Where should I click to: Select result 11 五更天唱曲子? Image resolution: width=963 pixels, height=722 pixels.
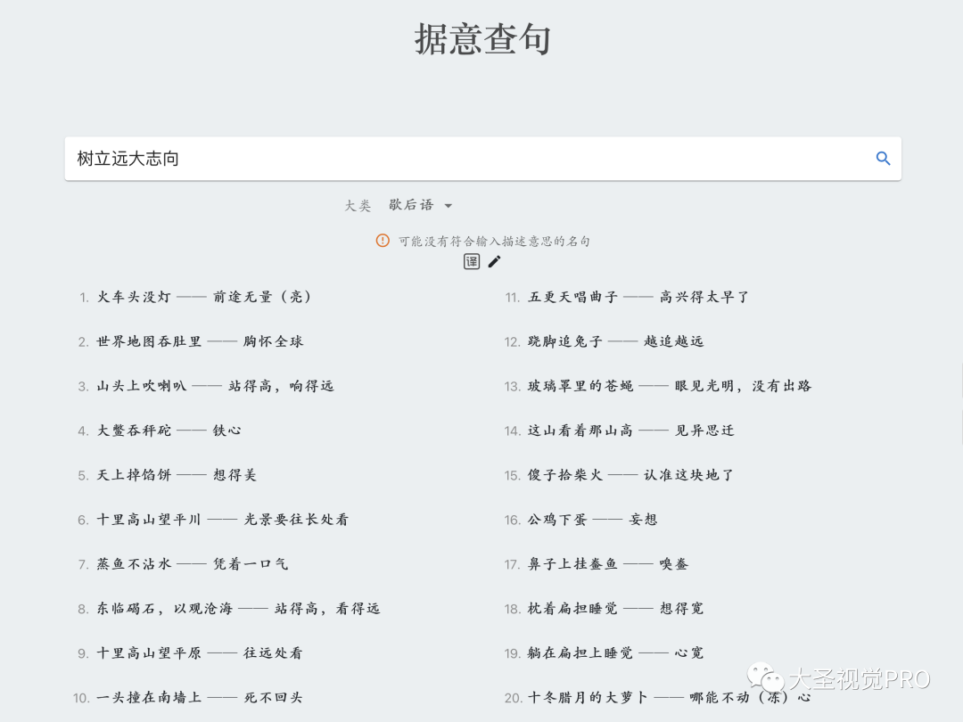click(x=638, y=297)
